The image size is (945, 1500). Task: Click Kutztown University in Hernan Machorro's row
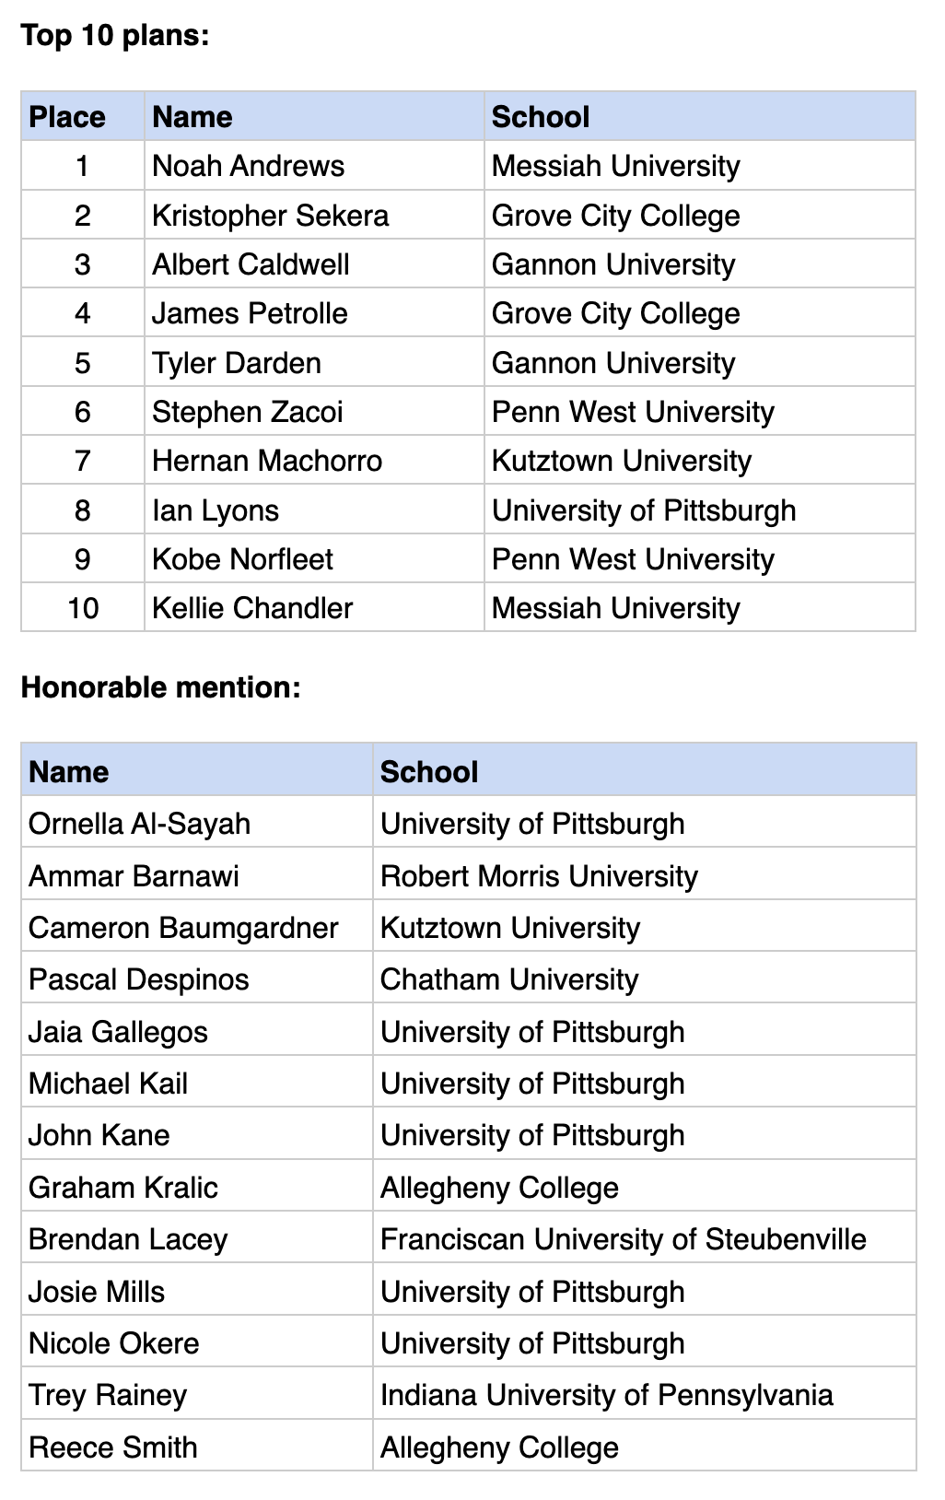(622, 461)
